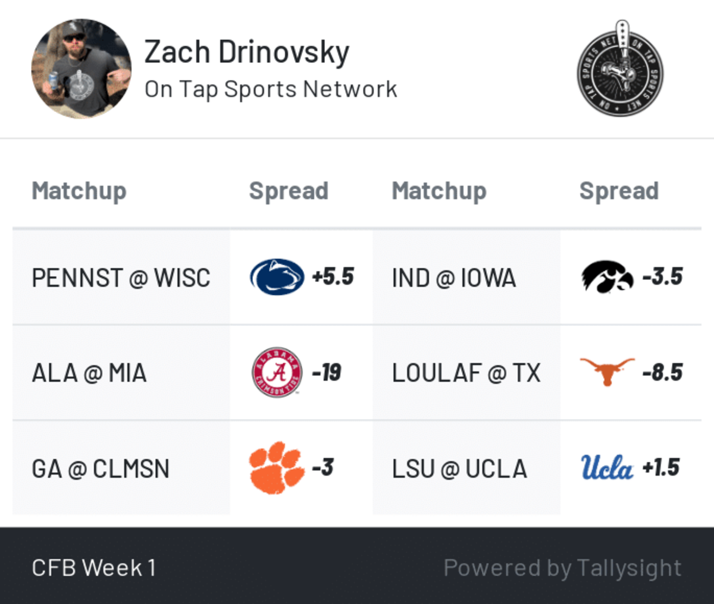Open the On Tap Sports Network subtitle

(271, 89)
